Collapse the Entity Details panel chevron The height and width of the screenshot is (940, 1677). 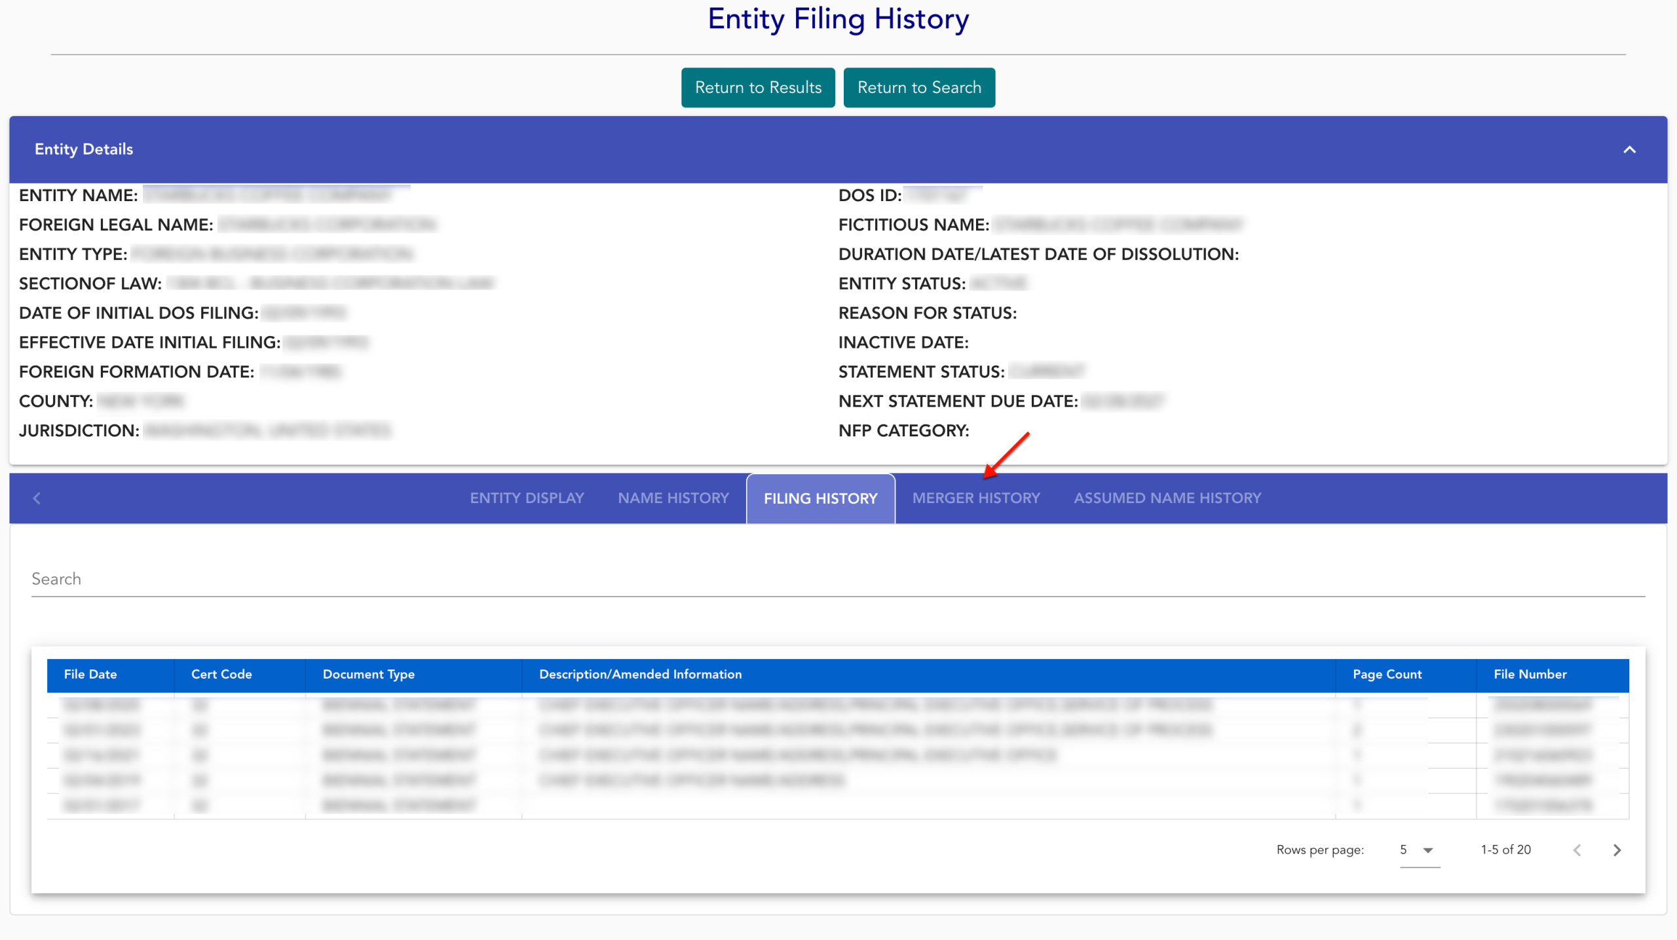click(1629, 149)
